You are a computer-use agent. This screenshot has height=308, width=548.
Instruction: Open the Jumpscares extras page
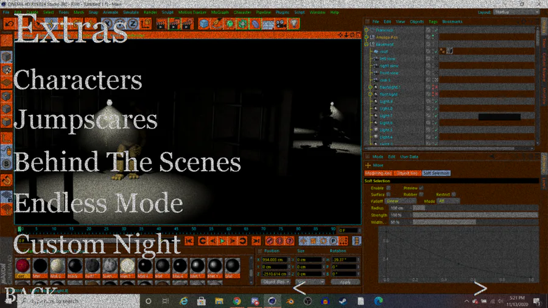(86, 121)
